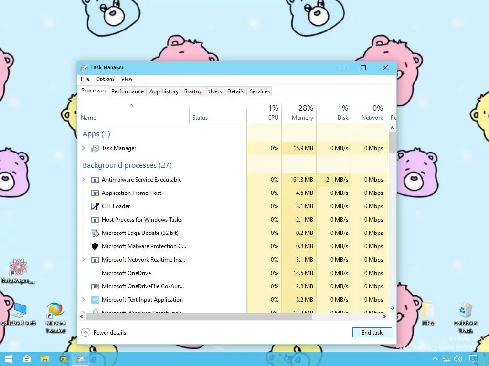Collapse to Fewer details view
This screenshot has width=489, height=366.
click(104, 333)
